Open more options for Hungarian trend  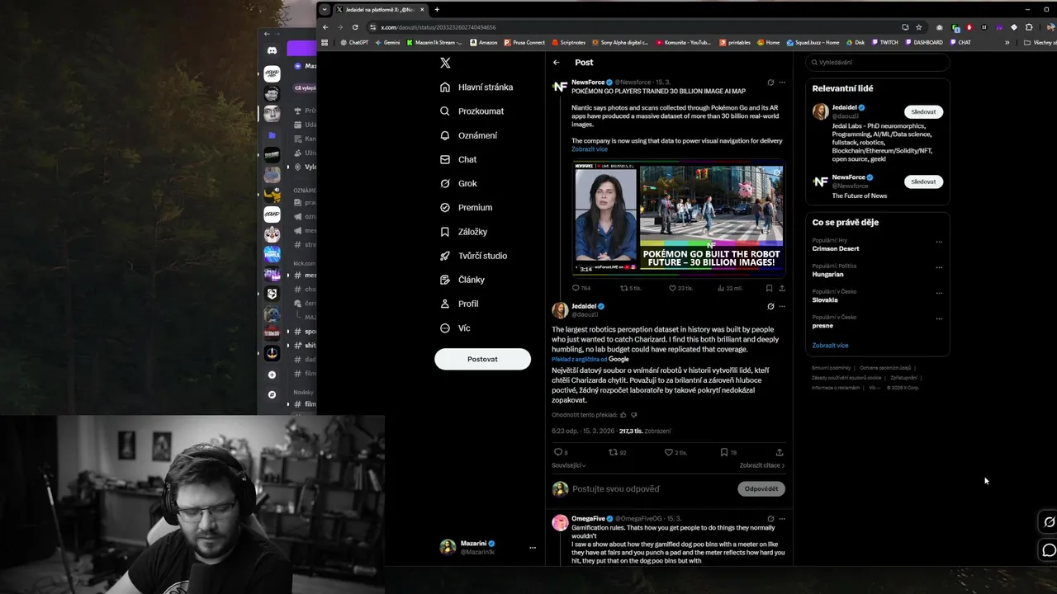pos(939,268)
